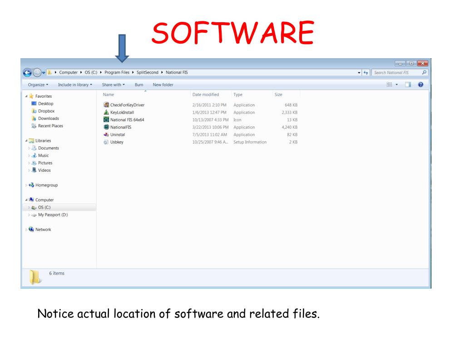Image resolution: width=465 pixels, height=349 pixels.
Task: Collapse the Computer group
Action: [26, 200]
